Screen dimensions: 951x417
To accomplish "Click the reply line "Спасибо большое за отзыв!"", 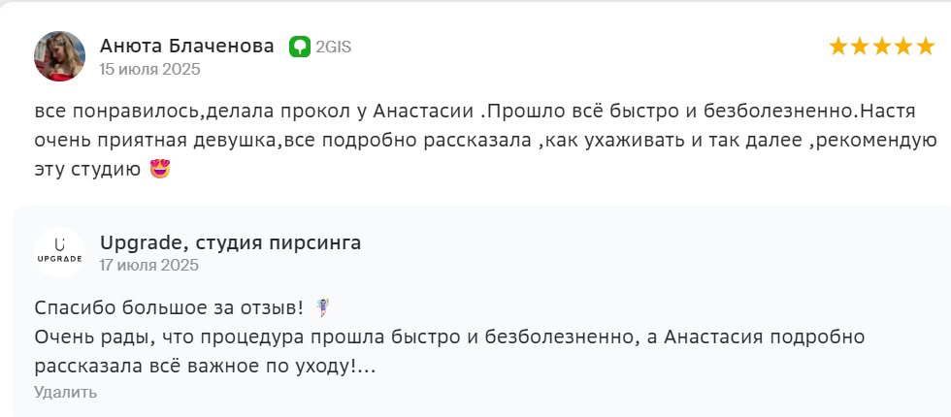I will point(169,308).
